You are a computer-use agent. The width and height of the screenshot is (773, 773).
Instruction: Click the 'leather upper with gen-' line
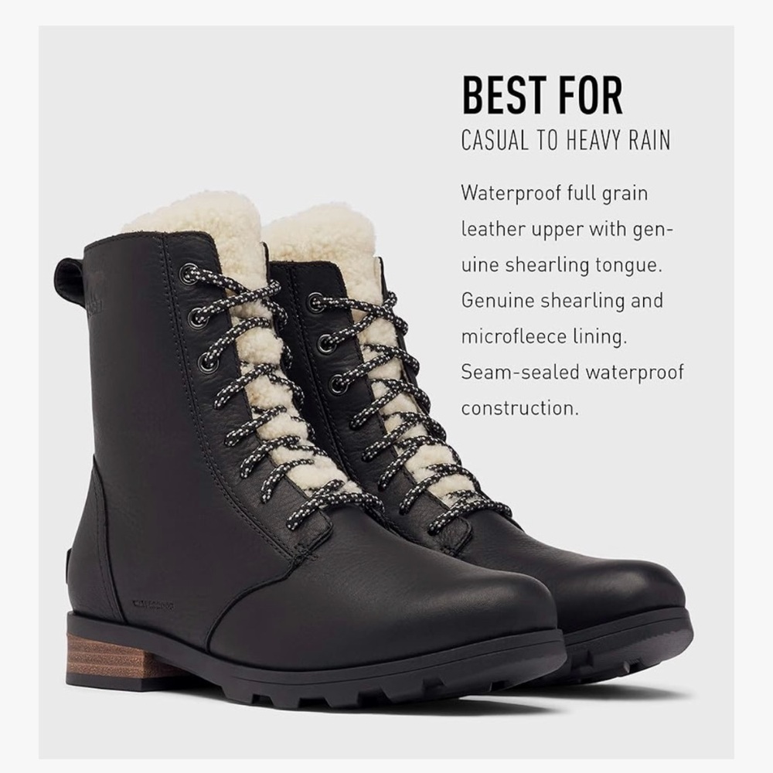tap(567, 230)
